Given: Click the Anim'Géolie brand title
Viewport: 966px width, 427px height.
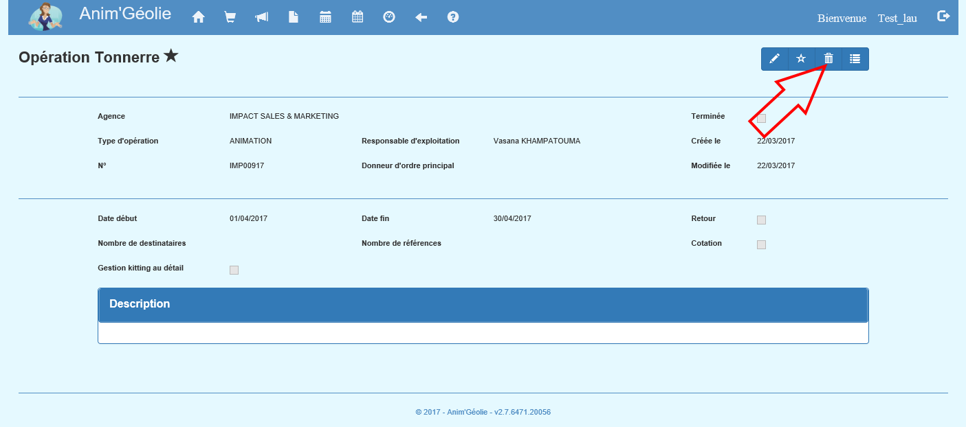Looking at the screenshot, I should [x=125, y=14].
